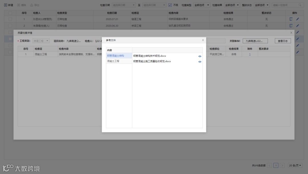Open the 20 条/页 page size dropdown
Screen dimensions: 308x174
click(x=295, y=165)
